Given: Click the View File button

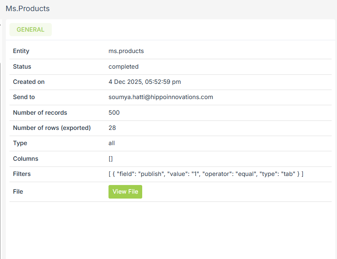Looking at the screenshot, I should tap(125, 192).
